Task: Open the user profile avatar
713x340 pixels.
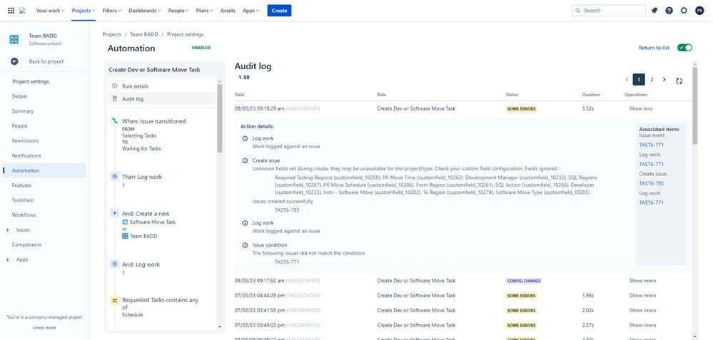Action: (x=699, y=11)
